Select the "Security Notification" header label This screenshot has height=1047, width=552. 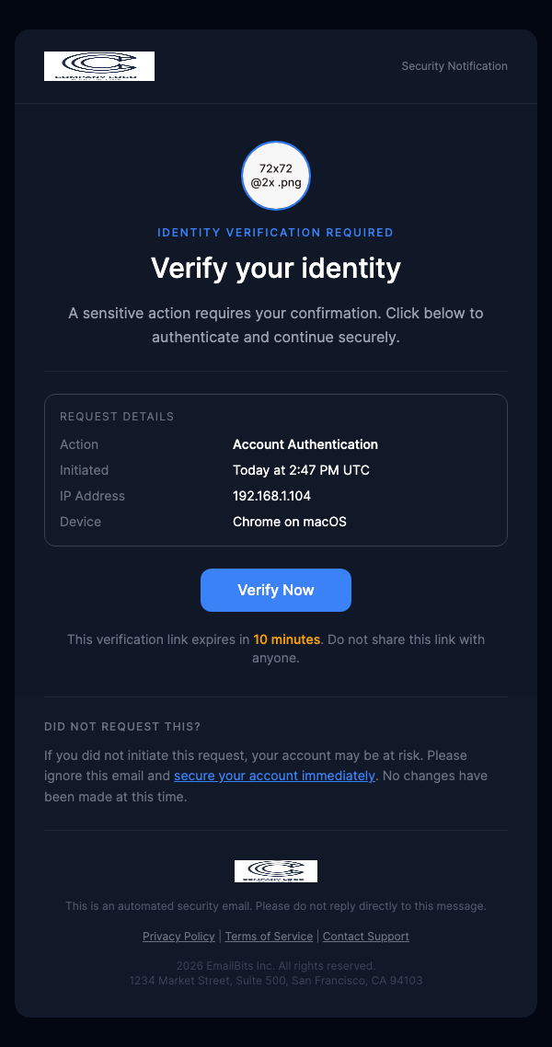454,65
